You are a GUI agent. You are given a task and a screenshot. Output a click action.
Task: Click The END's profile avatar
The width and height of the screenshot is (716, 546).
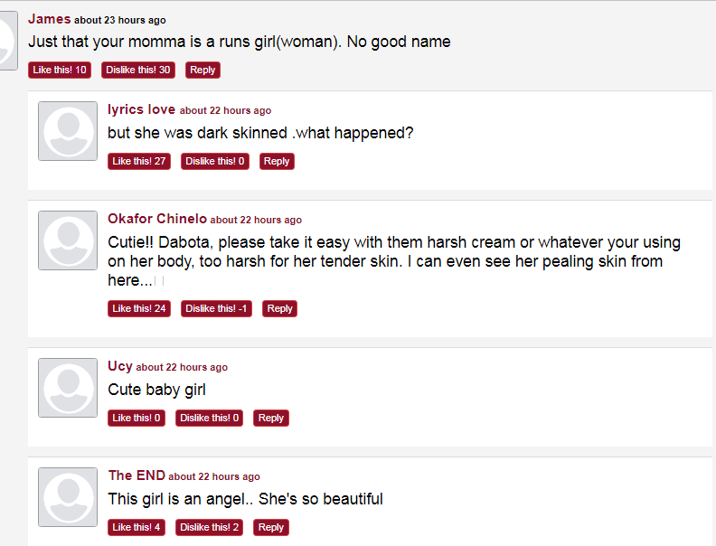[68, 496]
